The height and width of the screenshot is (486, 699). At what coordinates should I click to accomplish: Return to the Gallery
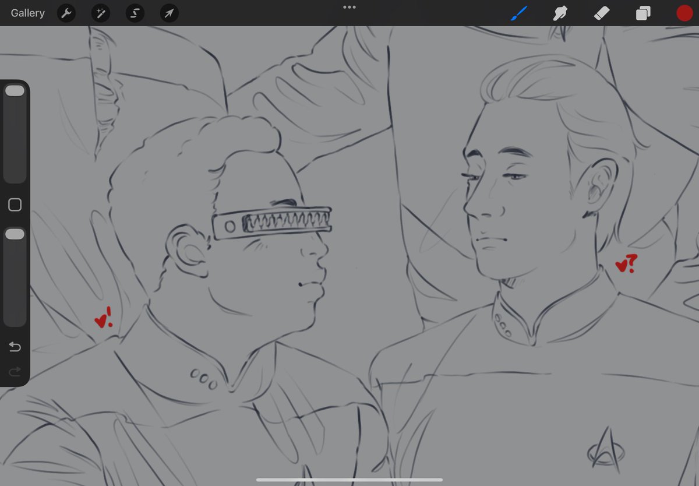click(x=27, y=13)
